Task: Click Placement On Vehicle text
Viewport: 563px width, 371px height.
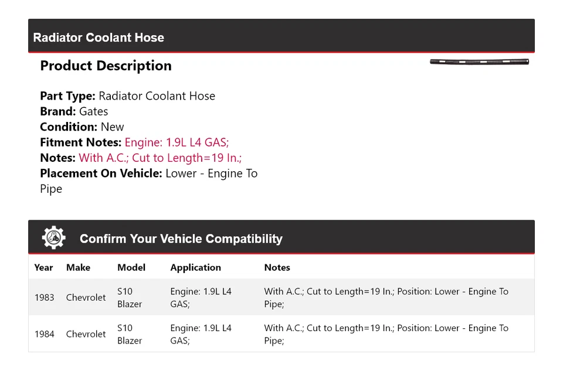Action: [x=148, y=181]
